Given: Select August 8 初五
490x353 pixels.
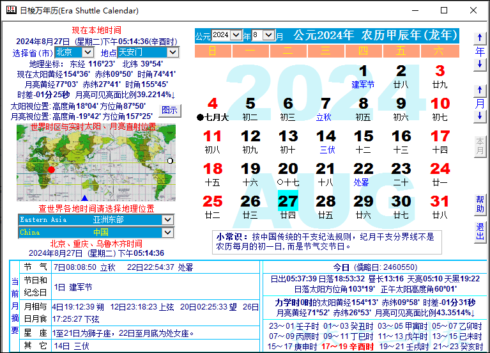Looking at the screenshot, I should [363, 109].
